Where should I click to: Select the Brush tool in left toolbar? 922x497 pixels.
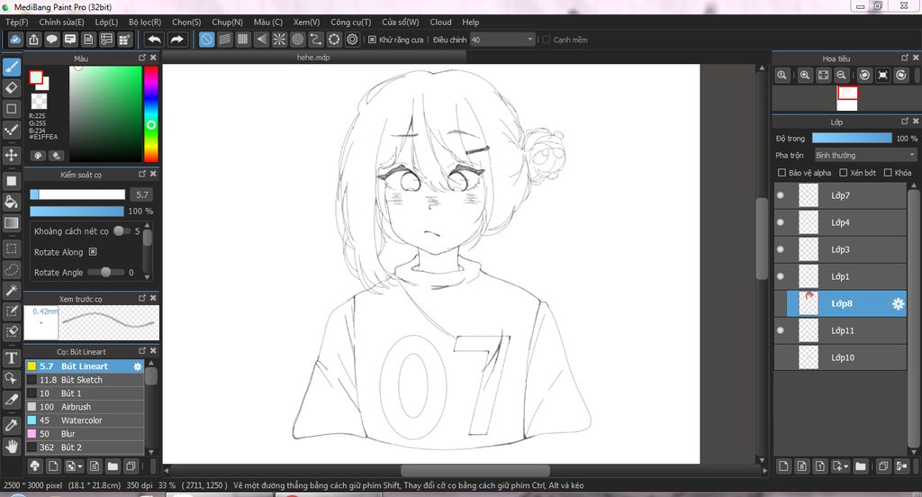[11, 67]
